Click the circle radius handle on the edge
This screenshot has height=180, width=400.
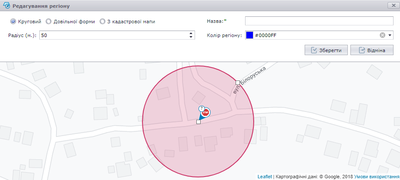[x=237, y=83]
